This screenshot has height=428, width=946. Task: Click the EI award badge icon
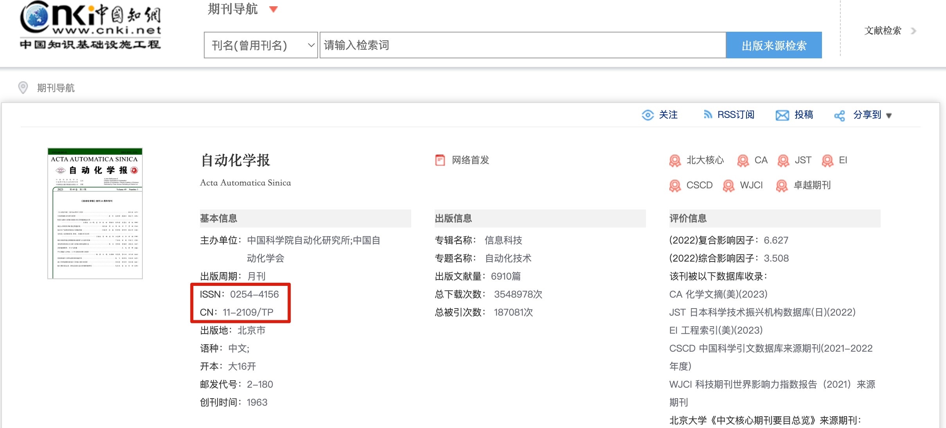(827, 161)
